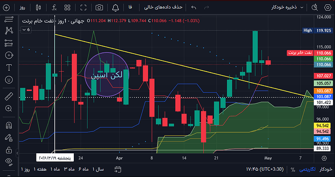335x177 pixels.
Task: Toggle magnet mode
Action: click(9, 125)
